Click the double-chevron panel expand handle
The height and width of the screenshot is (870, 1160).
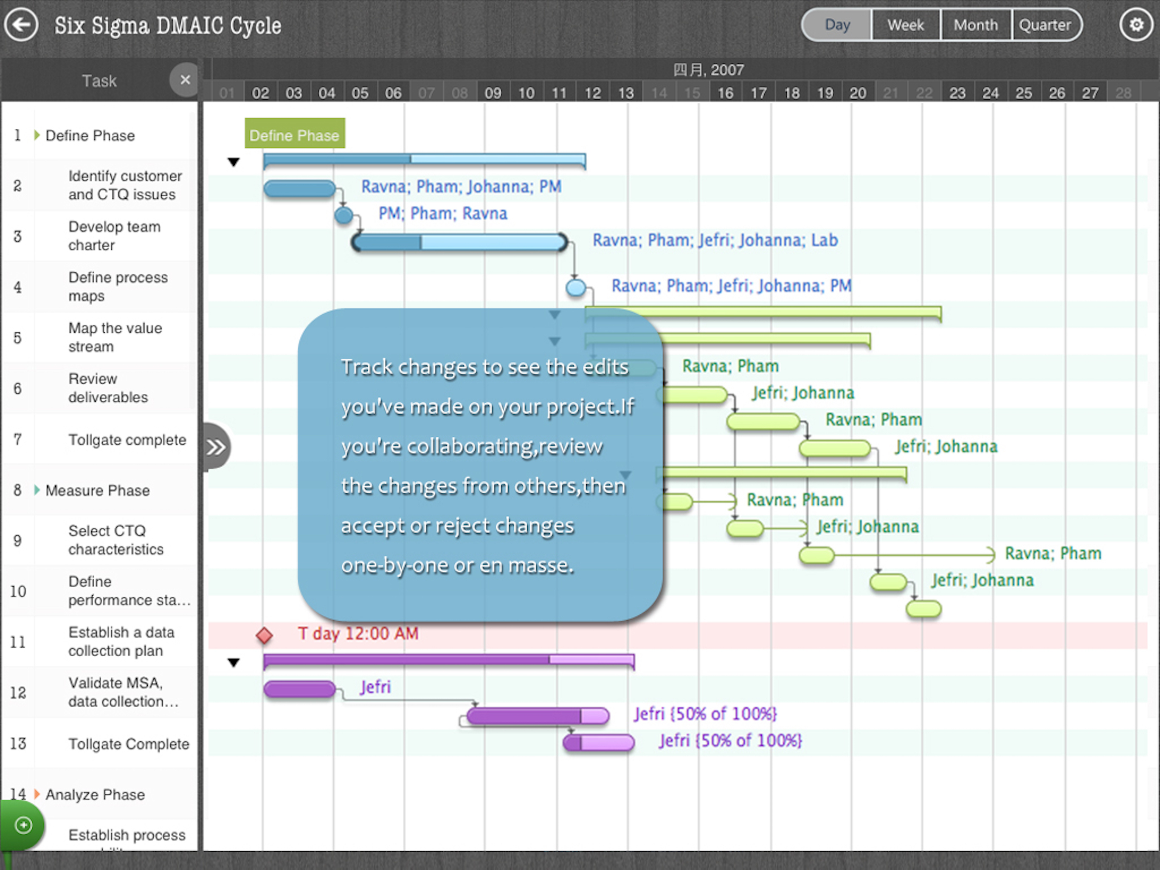point(216,448)
